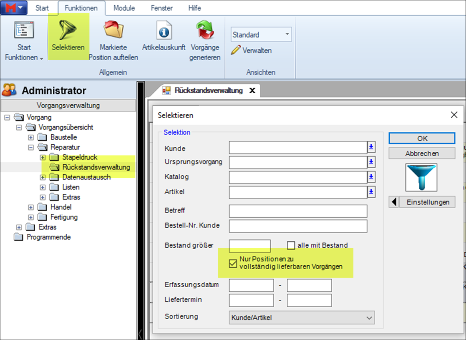Confirm selection with OK button
This screenshot has width=466, height=340.
coord(422,138)
